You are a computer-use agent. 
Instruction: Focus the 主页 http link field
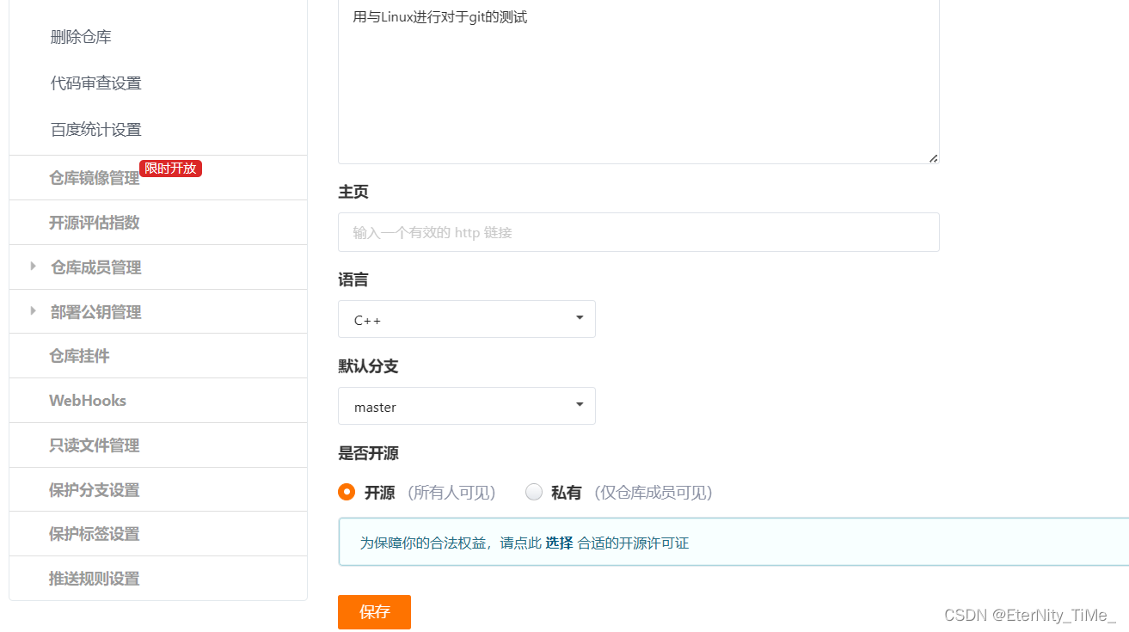coord(638,232)
